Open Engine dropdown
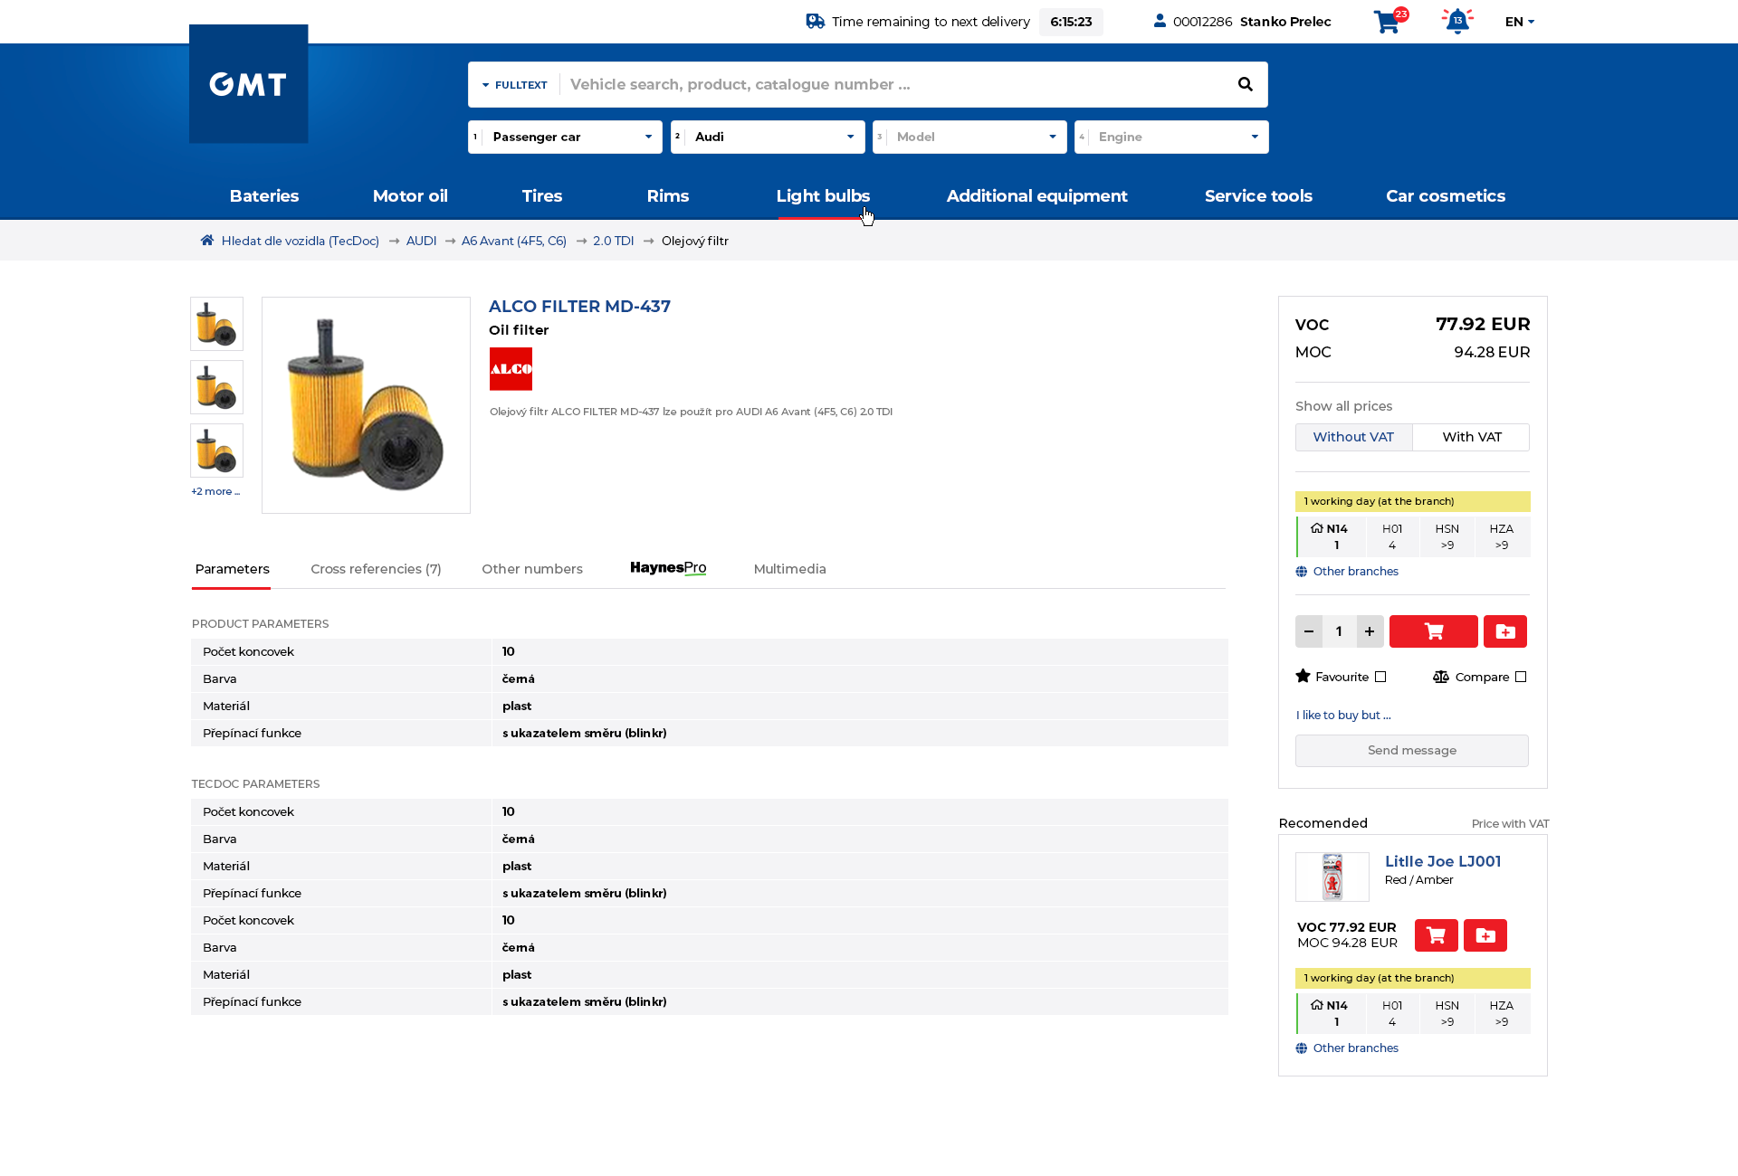Screen dimensions: 1738x1176 (1171, 137)
